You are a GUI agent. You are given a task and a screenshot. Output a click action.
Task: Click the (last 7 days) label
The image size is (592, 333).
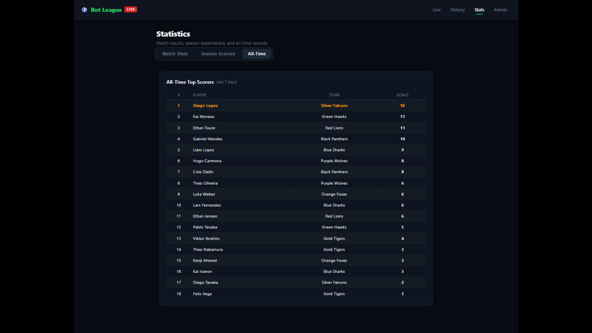point(226,82)
